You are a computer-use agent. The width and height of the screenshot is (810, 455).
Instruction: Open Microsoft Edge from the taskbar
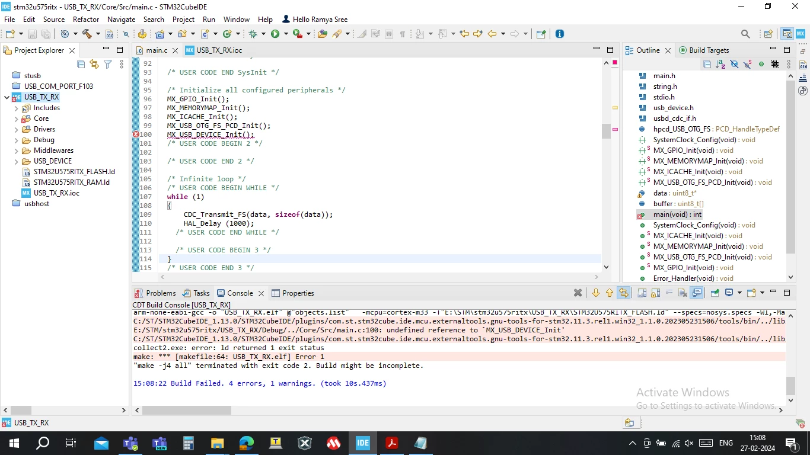[247, 443]
